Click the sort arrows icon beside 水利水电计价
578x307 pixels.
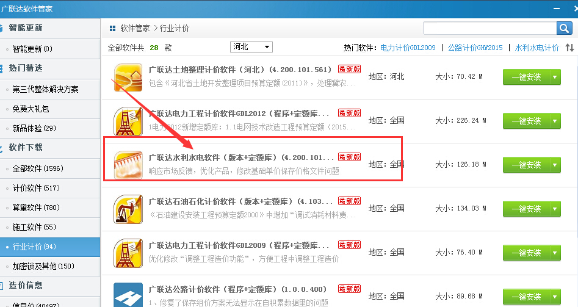(570, 48)
